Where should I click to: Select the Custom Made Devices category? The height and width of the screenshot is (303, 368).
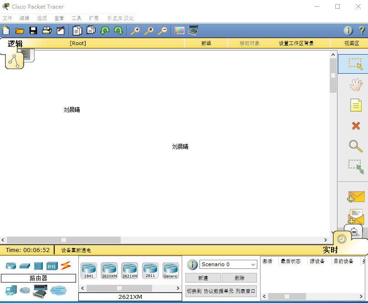41,291
